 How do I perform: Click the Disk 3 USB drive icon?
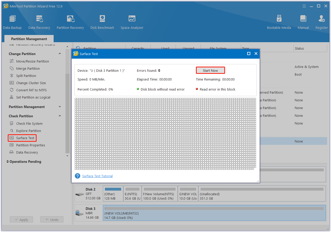(80, 213)
